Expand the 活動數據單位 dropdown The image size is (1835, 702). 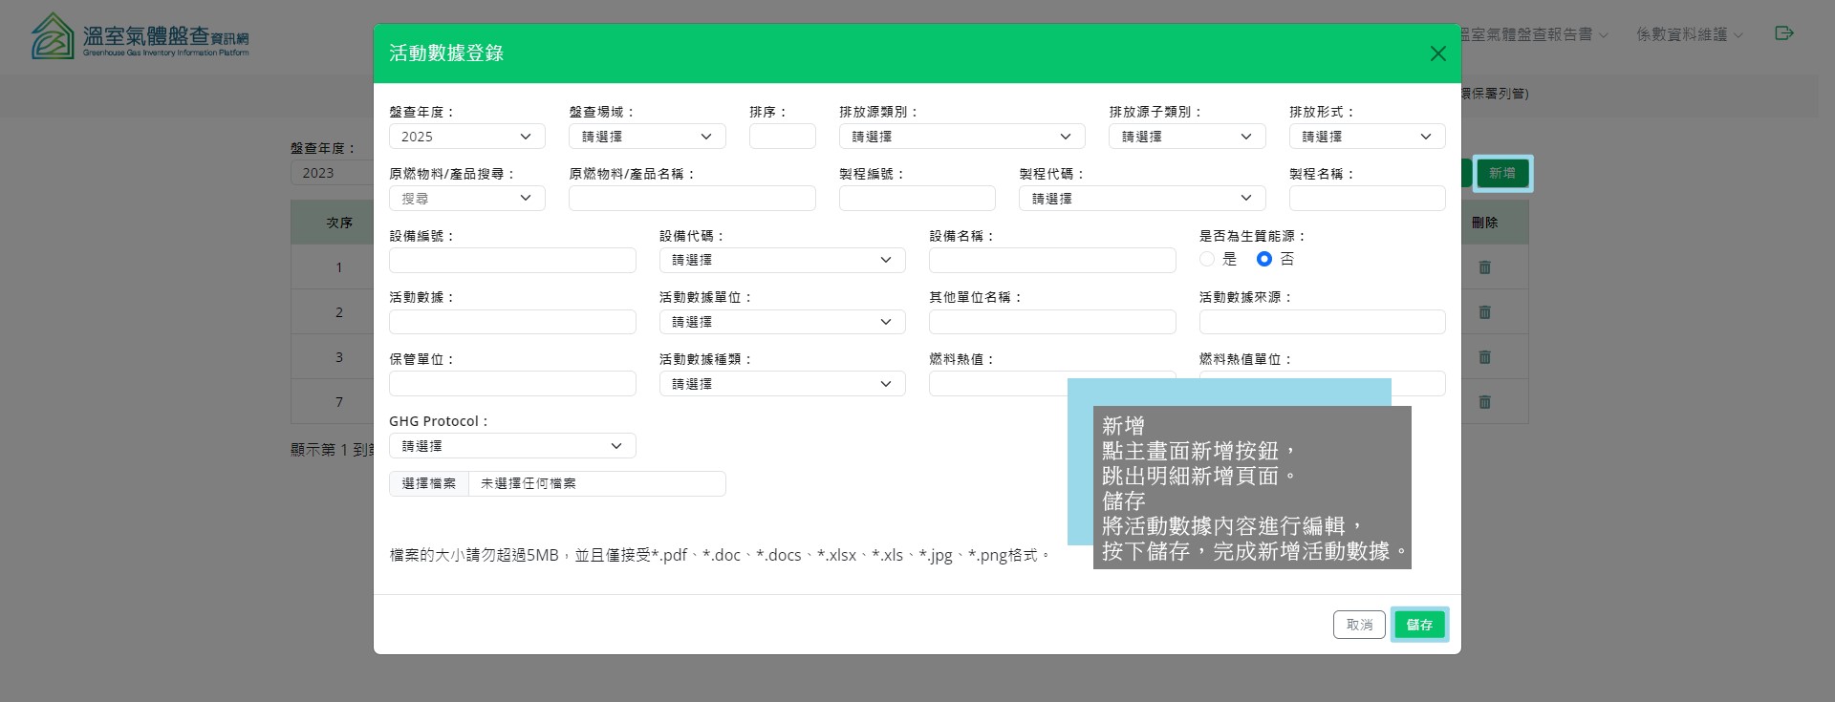[781, 322]
